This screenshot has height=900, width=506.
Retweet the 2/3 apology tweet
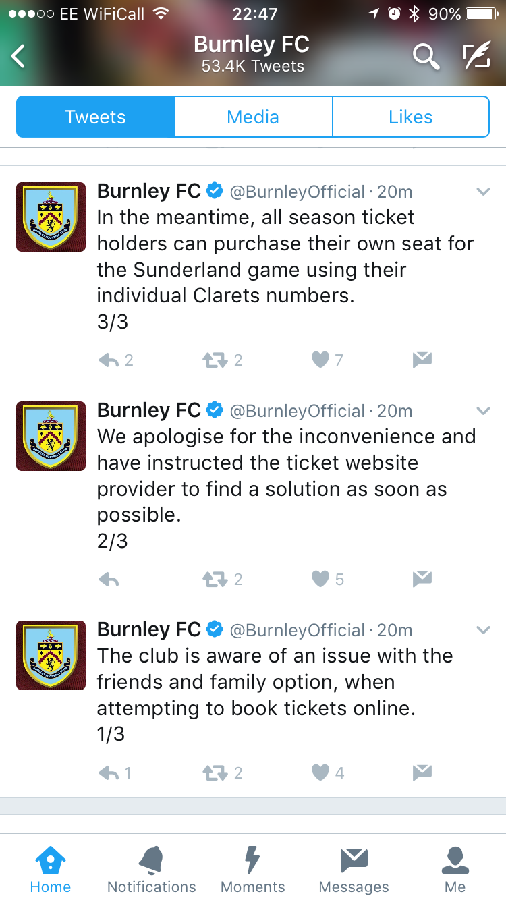pyautogui.click(x=215, y=580)
